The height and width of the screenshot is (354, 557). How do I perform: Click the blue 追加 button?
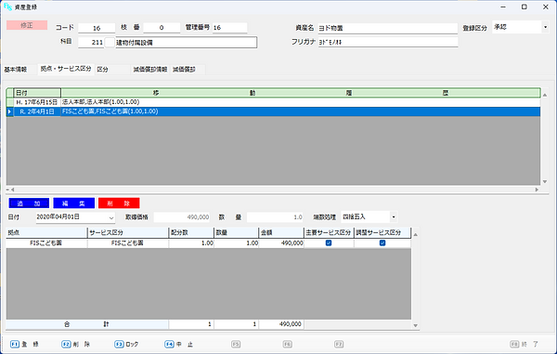point(29,203)
